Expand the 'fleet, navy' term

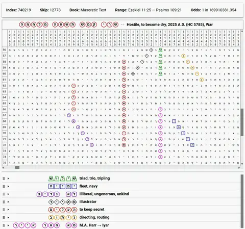[x=8, y=186]
